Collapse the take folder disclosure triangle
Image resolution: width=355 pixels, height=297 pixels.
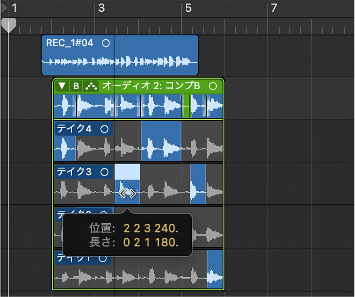click(x=62, y=86)
